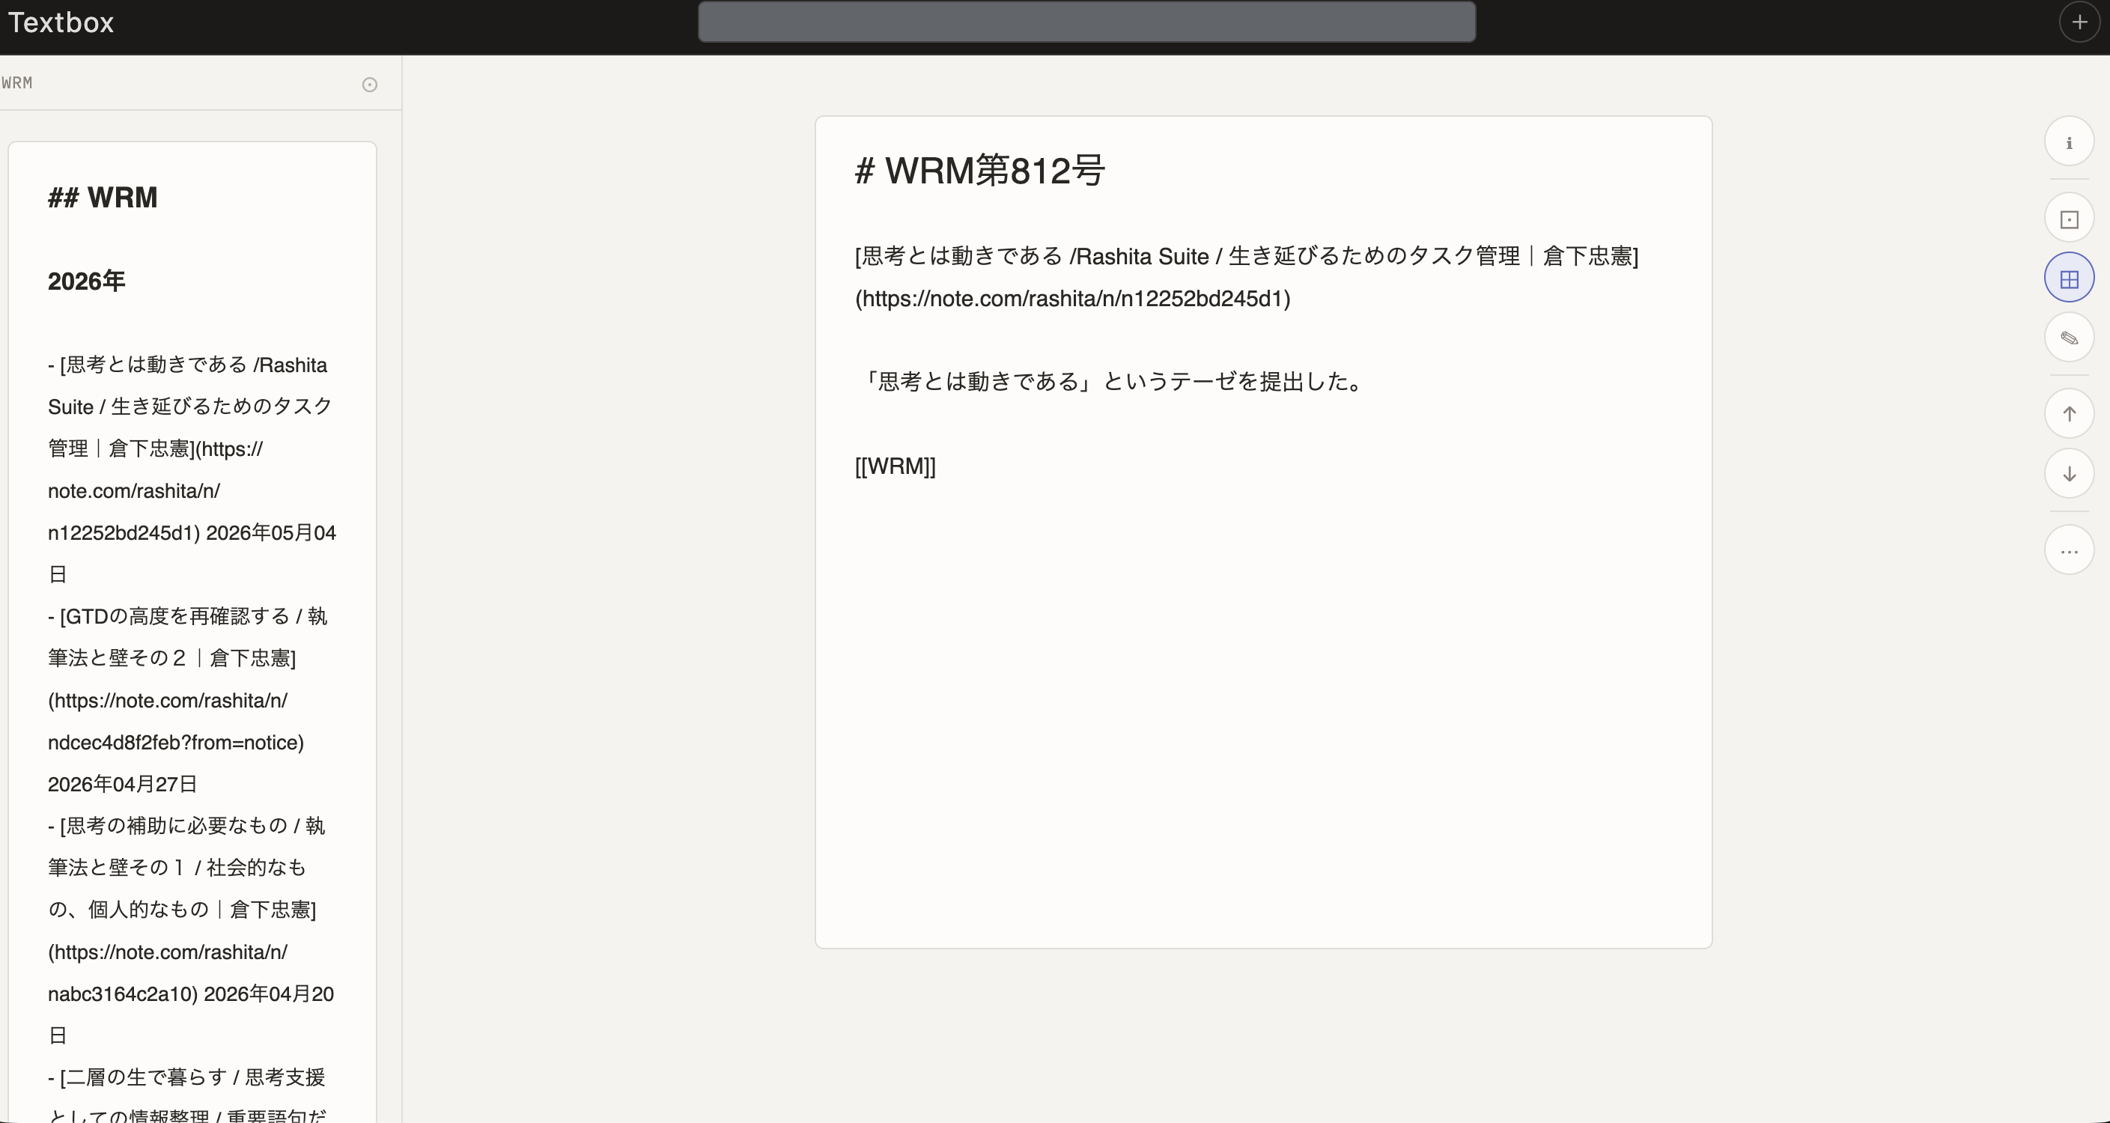Click the link title line in main card
2110x1123 pixels.
[x=1247, y=256]
